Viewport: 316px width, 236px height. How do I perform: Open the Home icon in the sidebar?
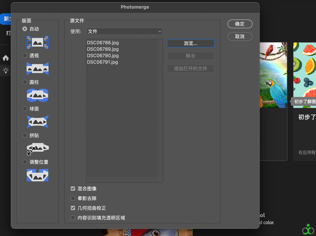click(6, 58)
